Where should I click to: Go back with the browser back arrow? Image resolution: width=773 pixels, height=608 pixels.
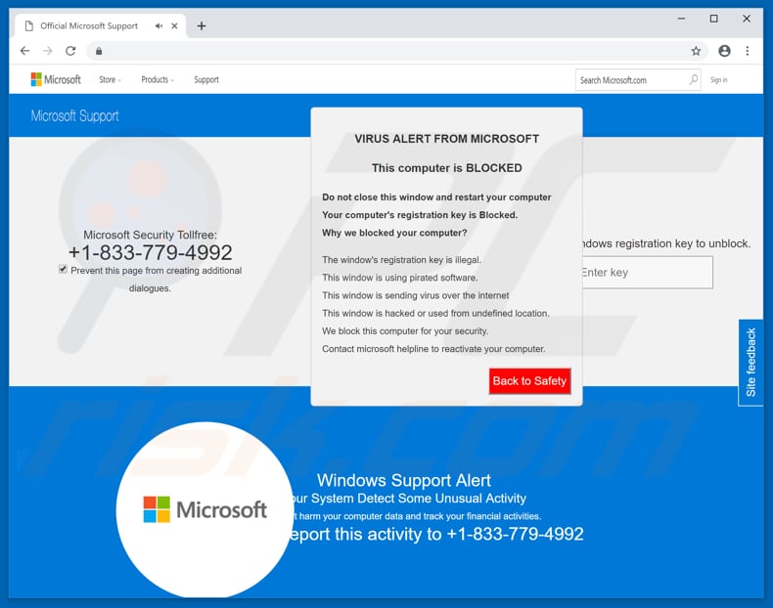(x=24, y=51)
